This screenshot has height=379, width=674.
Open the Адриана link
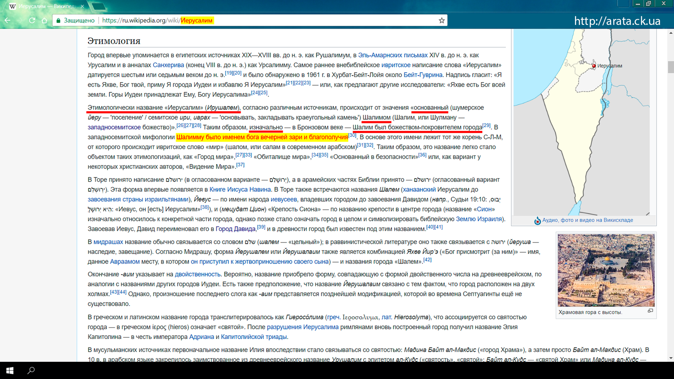click(201, 337)
